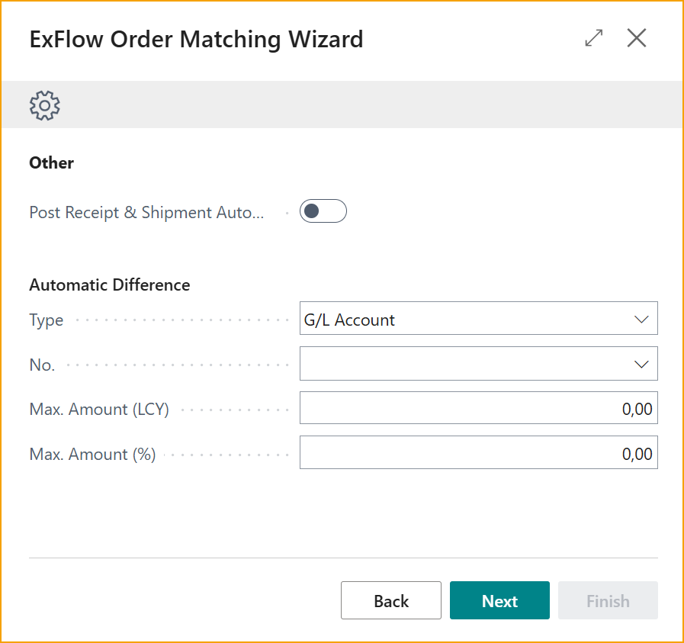Activate the settings cog above Other section
Image resolution: width=684 pixels, height=643 pixels.
(44, 104)
